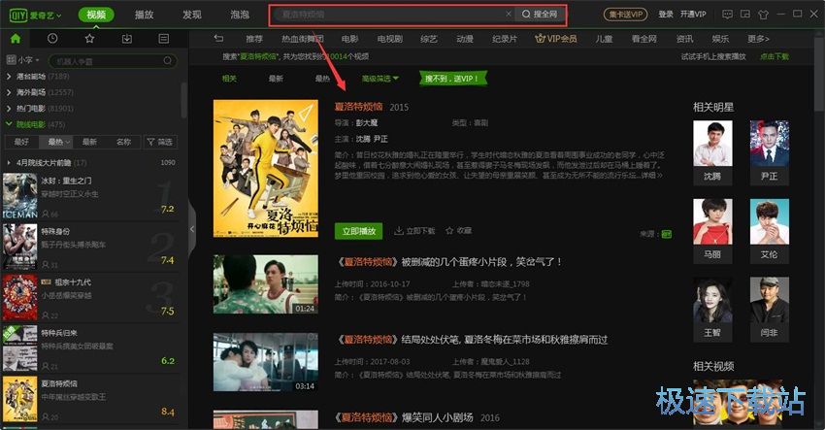Click the 立即播放 green button

tap(359, 230)
